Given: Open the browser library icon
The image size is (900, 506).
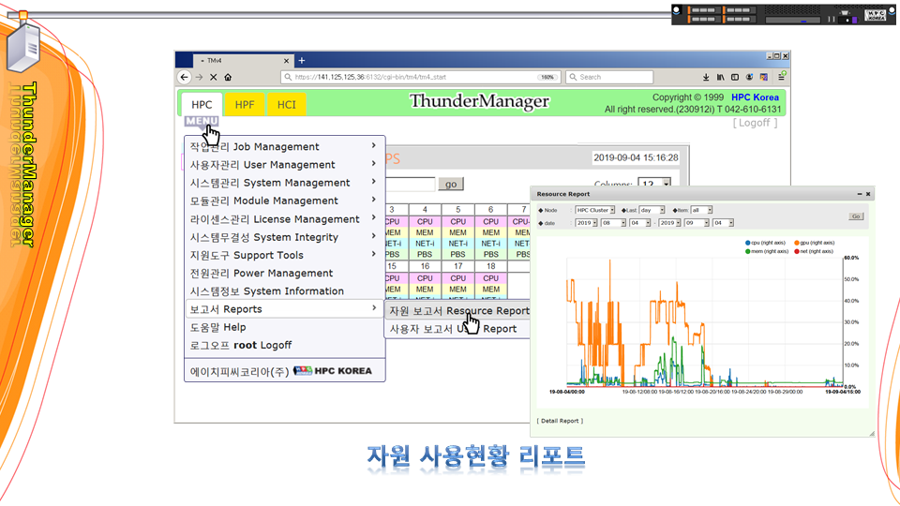Looking at the screenshot, I should click(720, 77).
